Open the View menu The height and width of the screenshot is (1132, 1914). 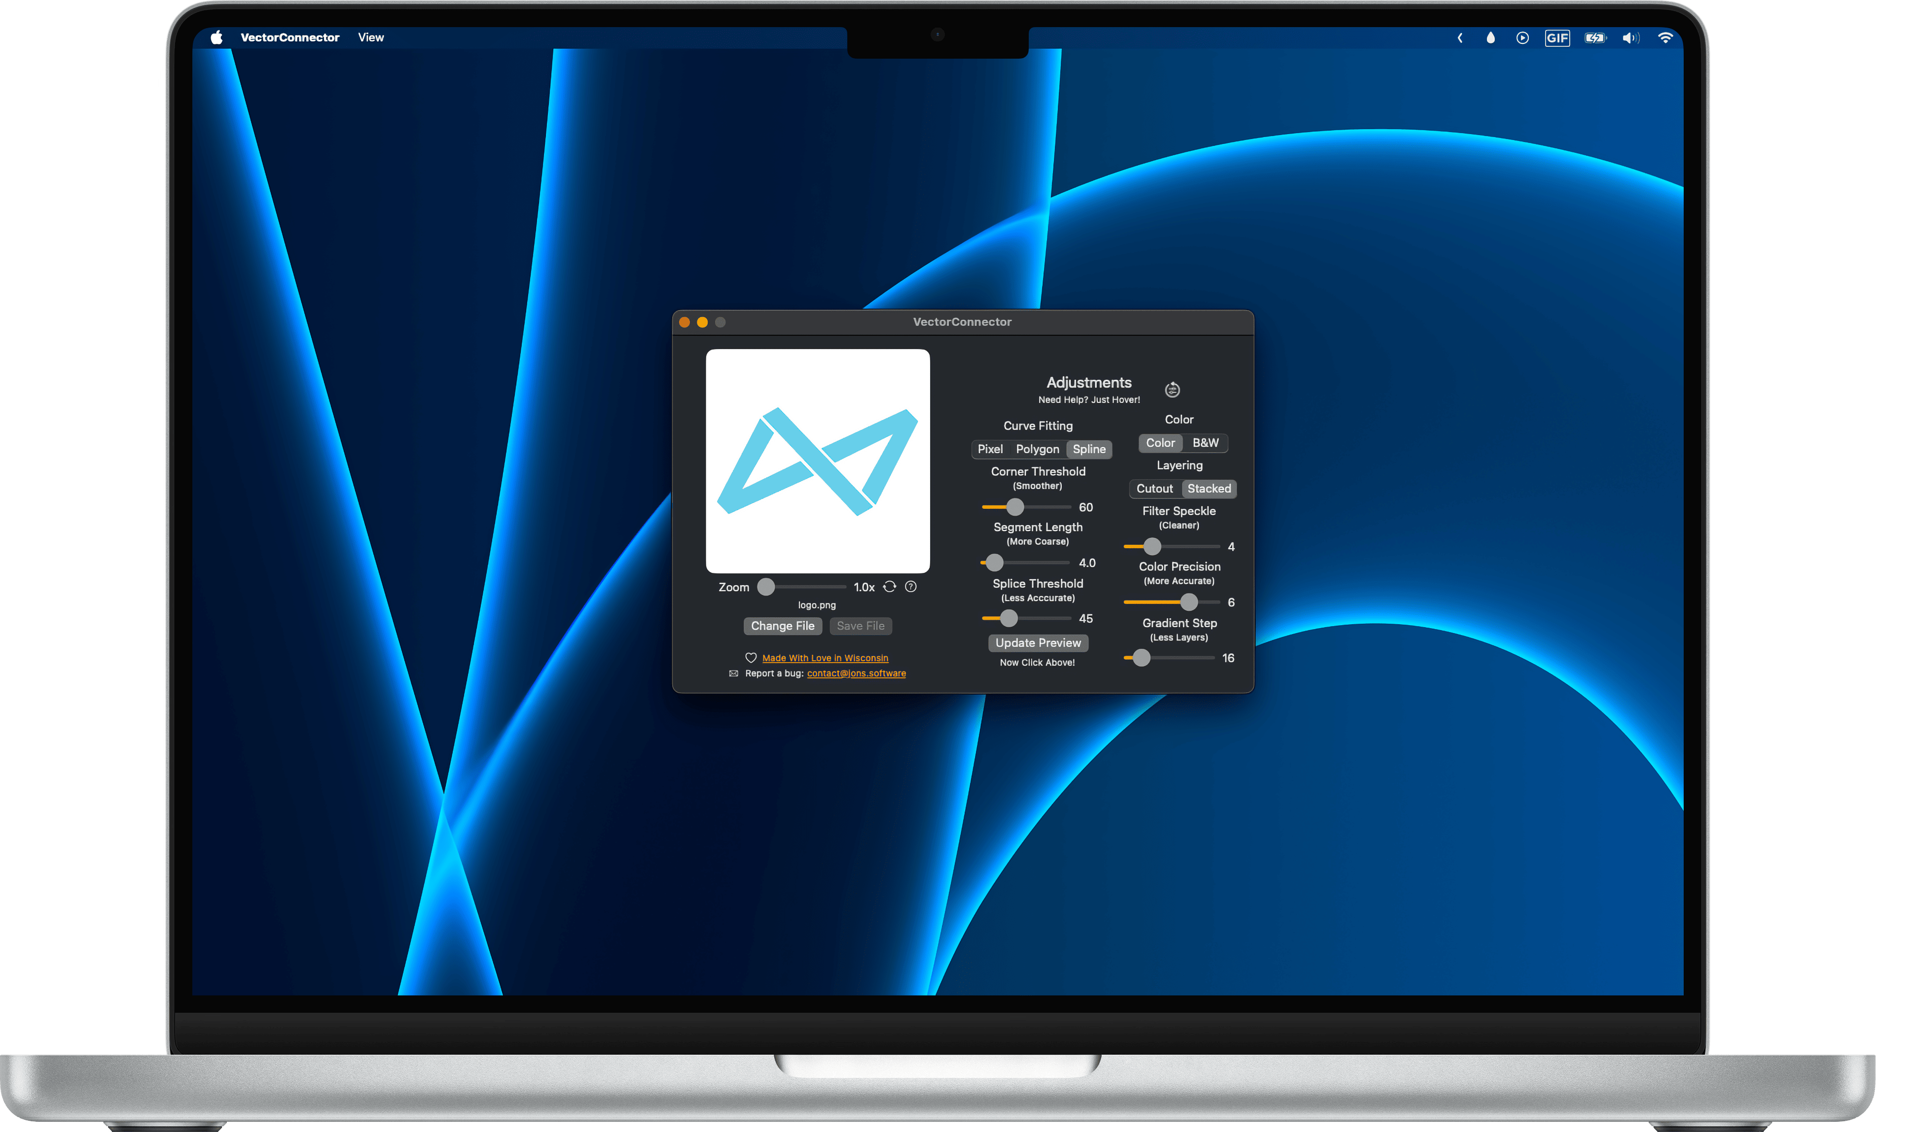pyautogui.click(x=371, y=37)
